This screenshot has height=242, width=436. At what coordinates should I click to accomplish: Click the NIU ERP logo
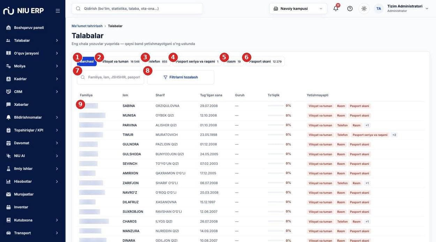pos(23,11)
